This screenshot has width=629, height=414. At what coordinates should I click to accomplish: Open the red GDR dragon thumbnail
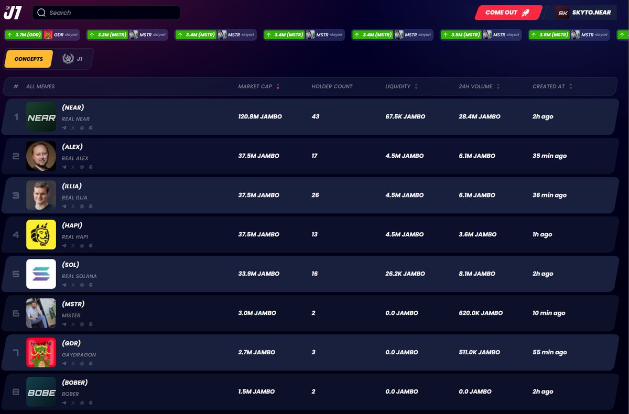coord(41,353)
